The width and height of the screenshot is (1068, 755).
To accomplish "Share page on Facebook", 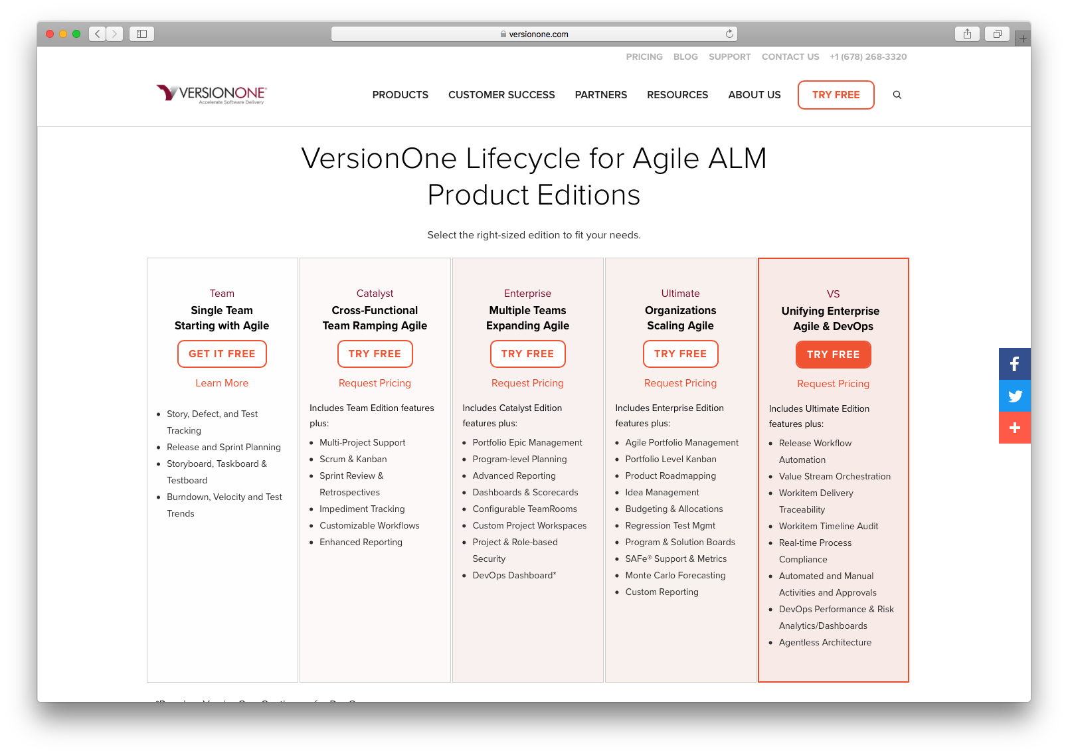I will point(1015,364).
